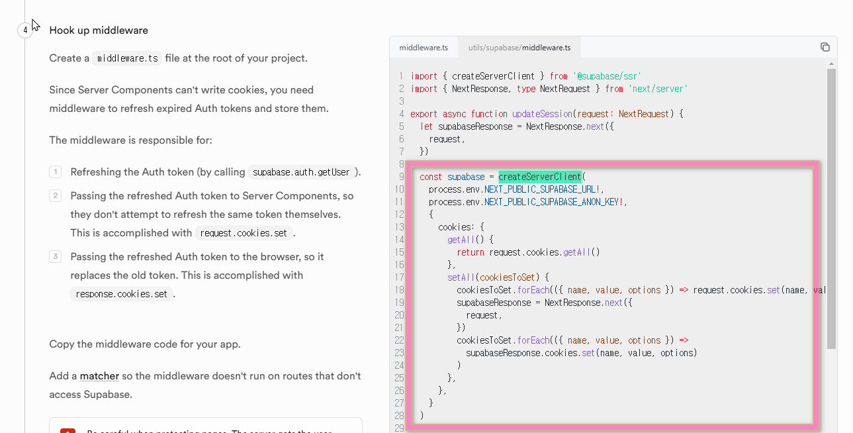
Task: Open the matcher link
Action: [x=99, y=375]
